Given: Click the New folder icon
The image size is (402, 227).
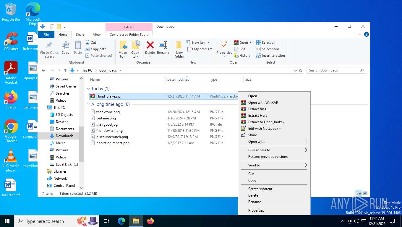Looking at the screenshot, I should tap(179, 45).
